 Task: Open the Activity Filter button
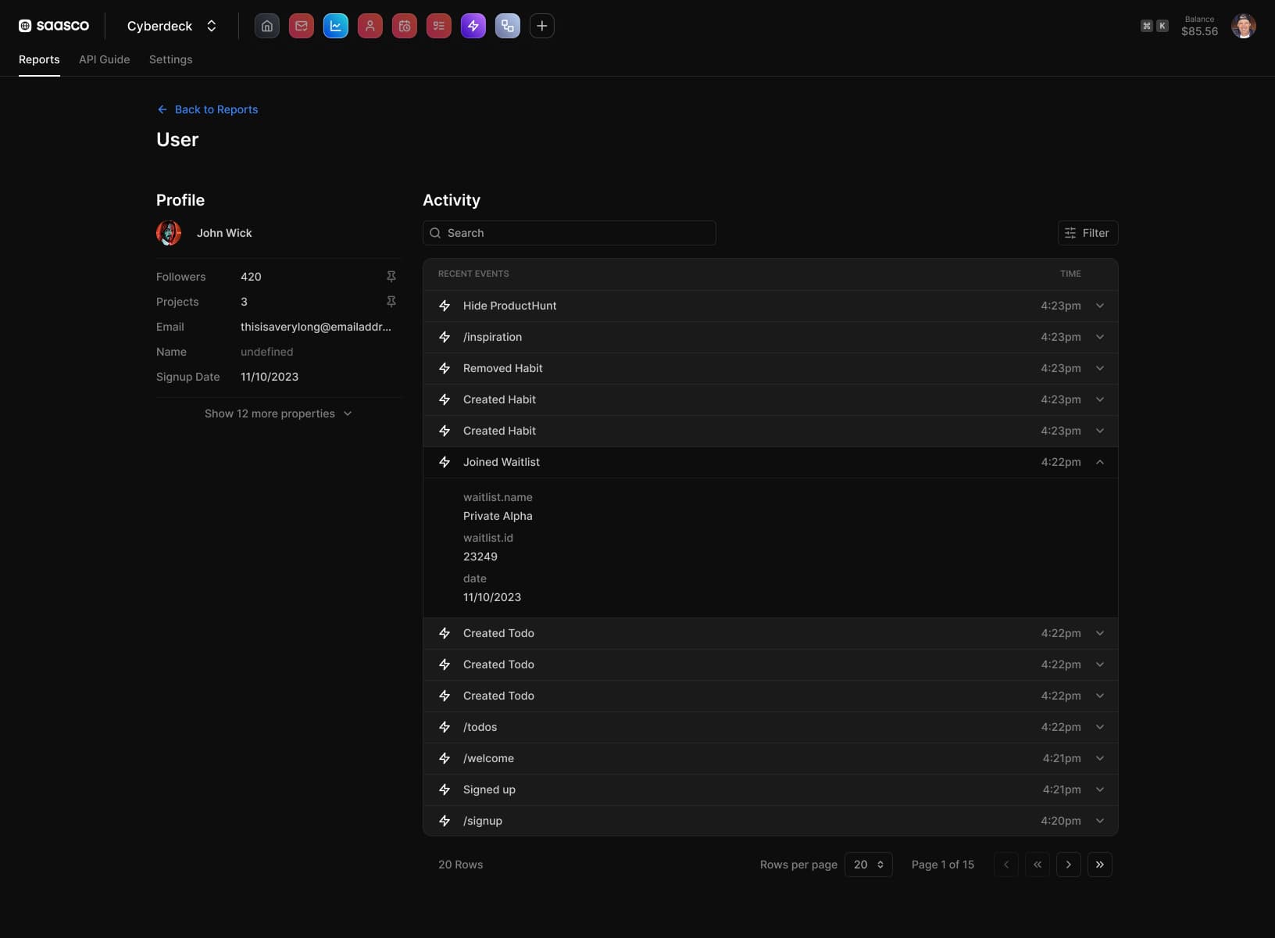pyautogui.click(x=1087, y=233)
